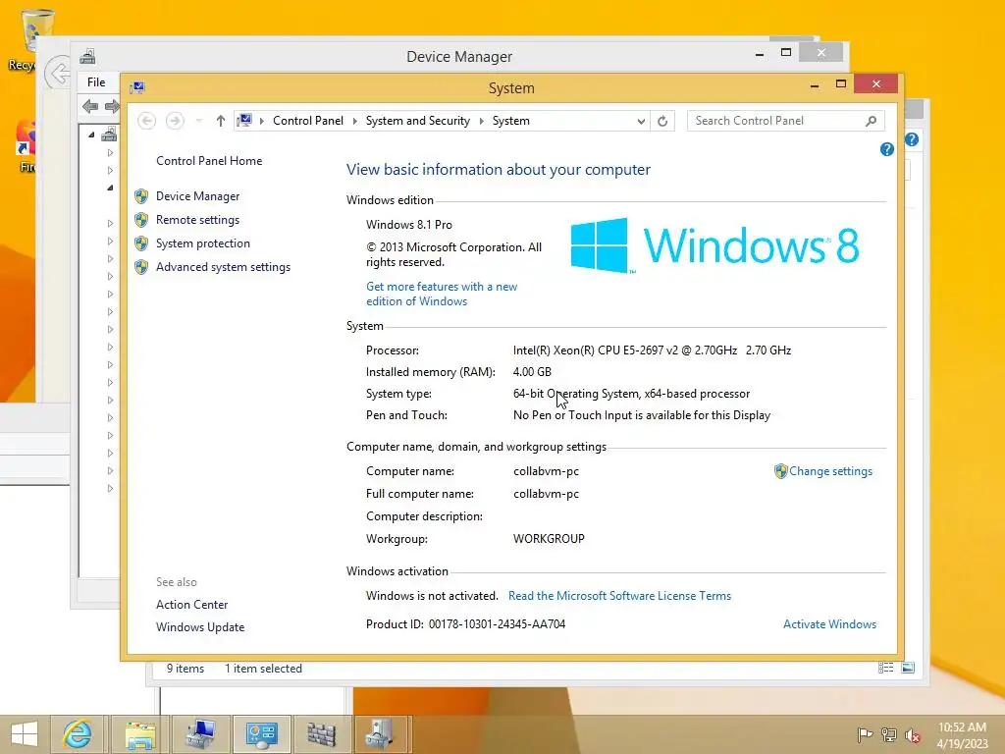The image size is (1005, 754).
Task: Open Action Center flag in system tray
Action: click(x=865, y=734)
